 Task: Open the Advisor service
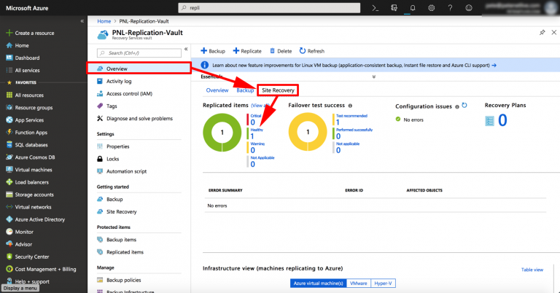click(23, 244)
